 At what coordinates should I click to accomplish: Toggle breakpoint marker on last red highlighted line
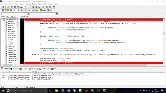pyautogui.click(x=23, y=63)
